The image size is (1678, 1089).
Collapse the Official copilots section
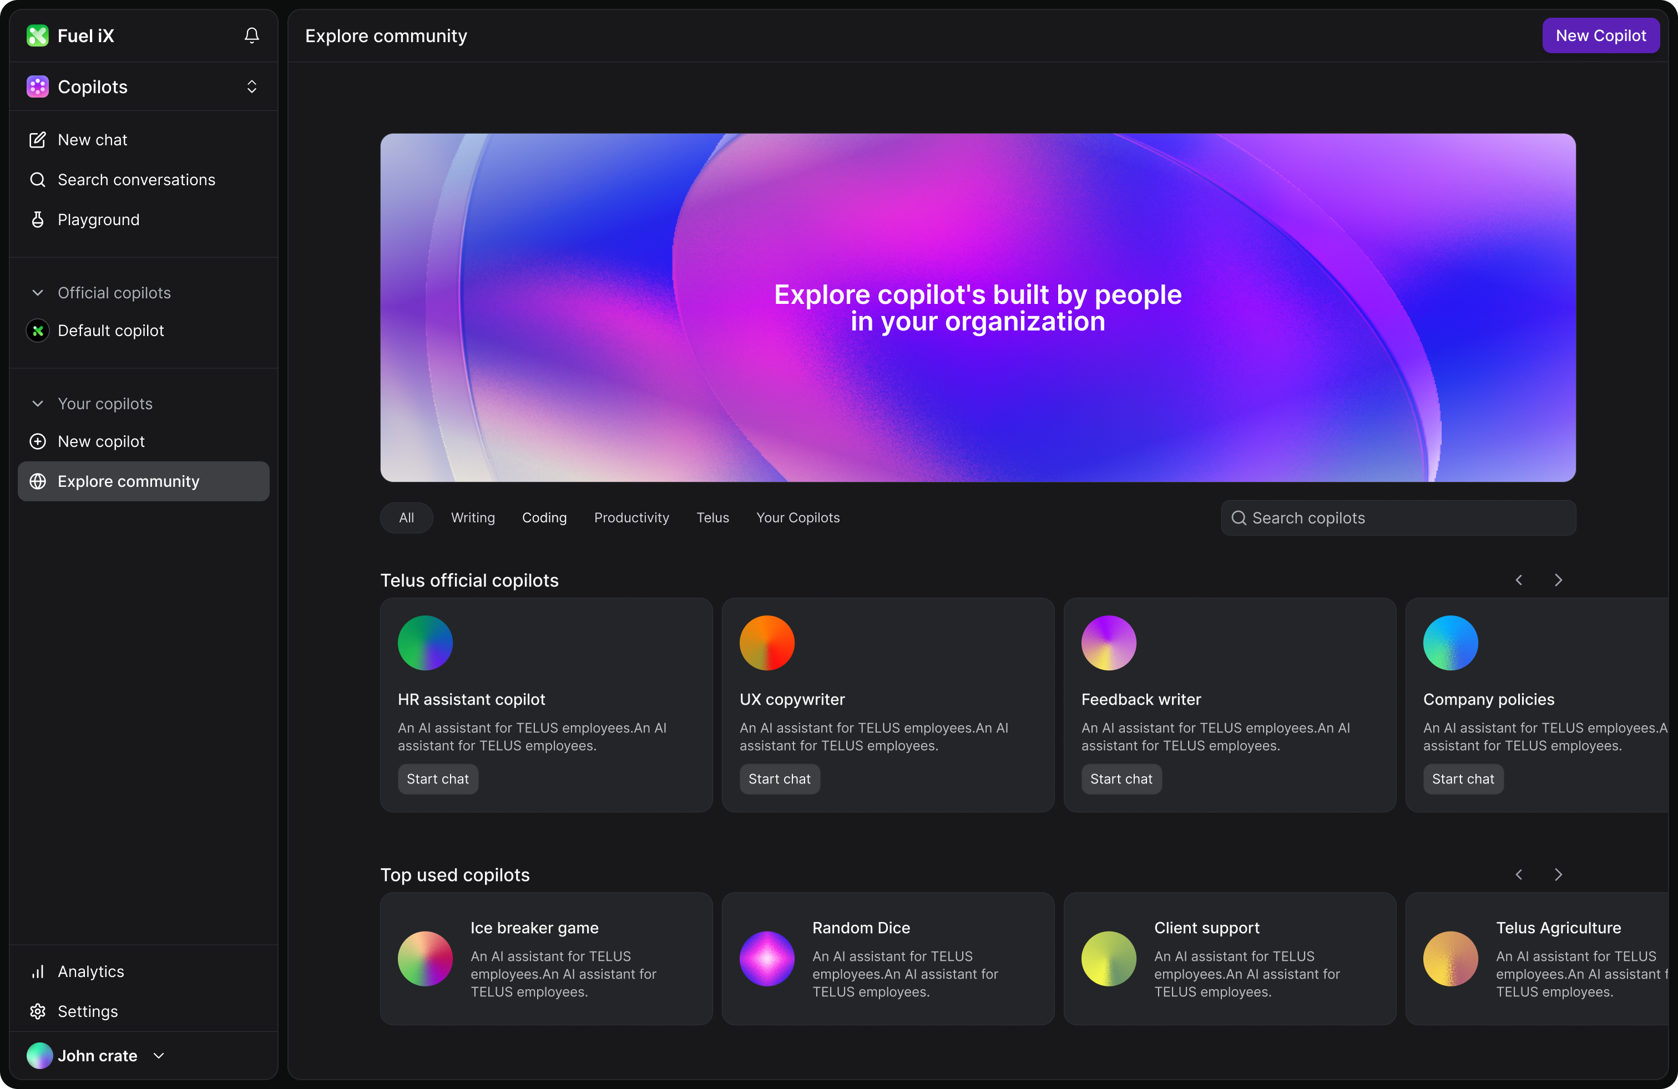pyautogui.click(x=38, y=293)
